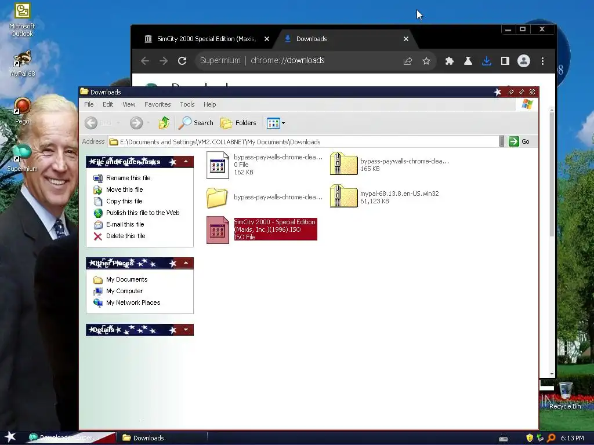Open Supermium three-dot menu
Image resolution: width=594 pixels, height=445 pixels.
[542, 61]
